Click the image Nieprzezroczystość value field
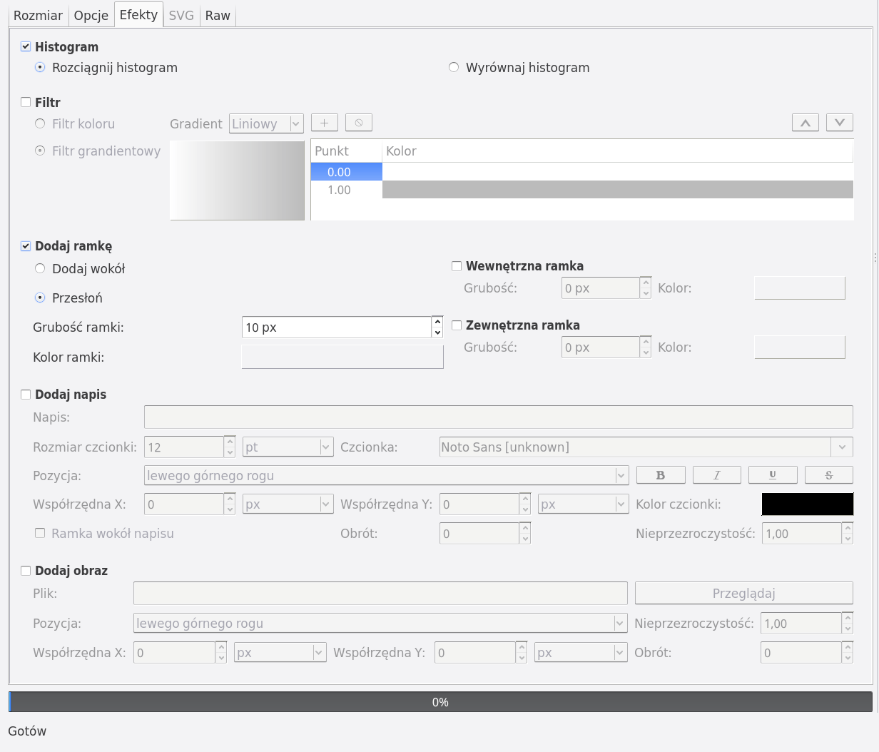Screen dimensions: 879x752 801,624
